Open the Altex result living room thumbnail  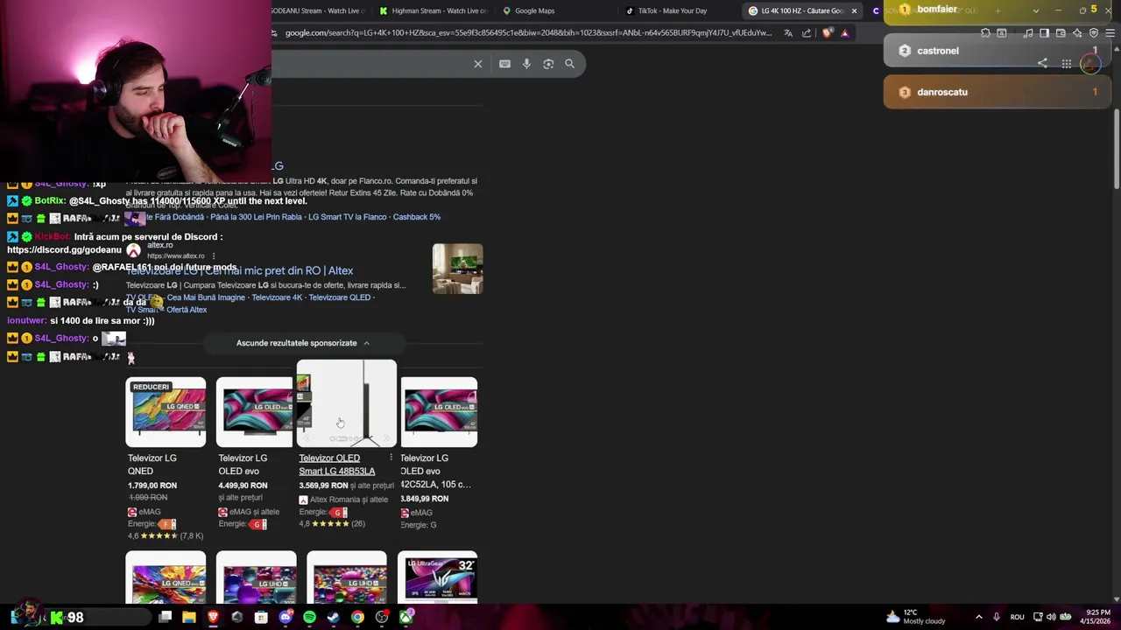point(457,269)
